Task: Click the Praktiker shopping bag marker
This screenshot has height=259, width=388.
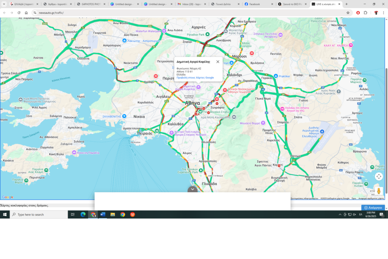Action: 276,76
